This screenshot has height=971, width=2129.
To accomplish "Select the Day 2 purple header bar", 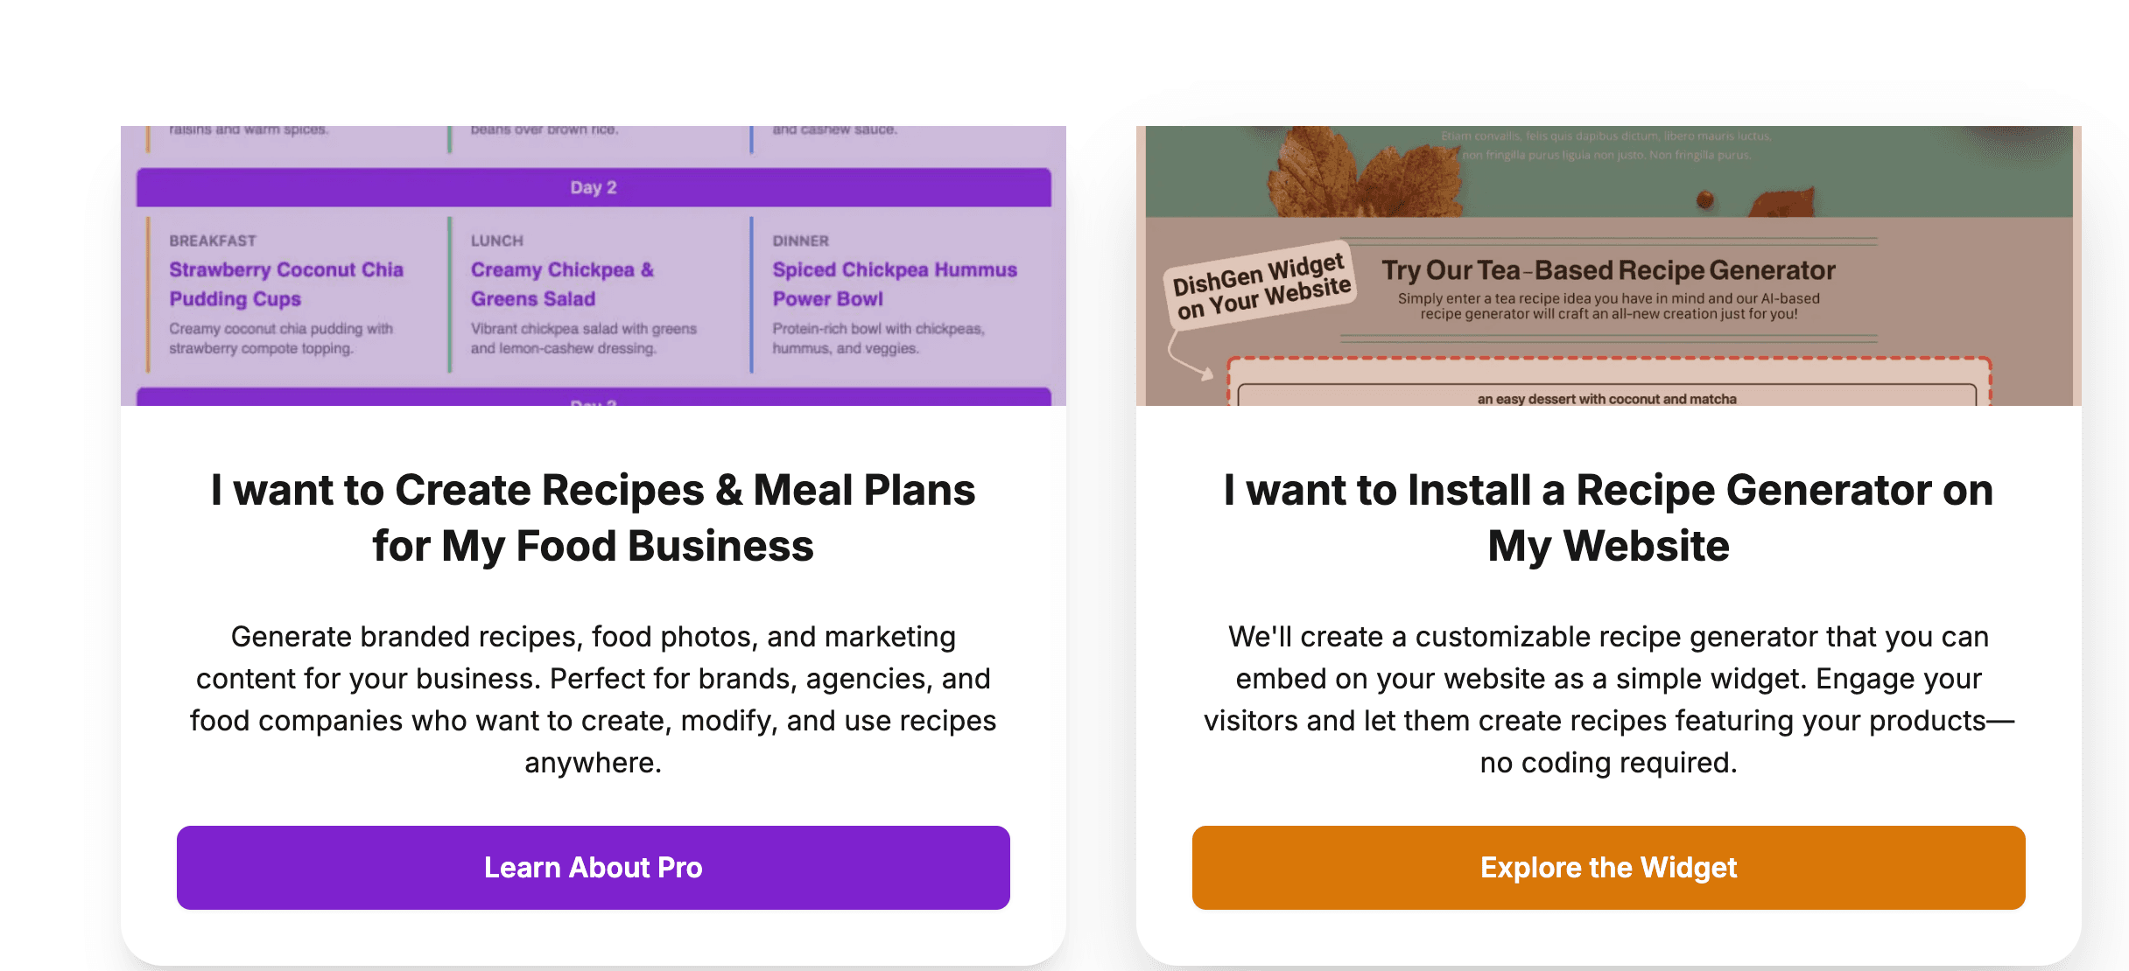I will [594, 187].
